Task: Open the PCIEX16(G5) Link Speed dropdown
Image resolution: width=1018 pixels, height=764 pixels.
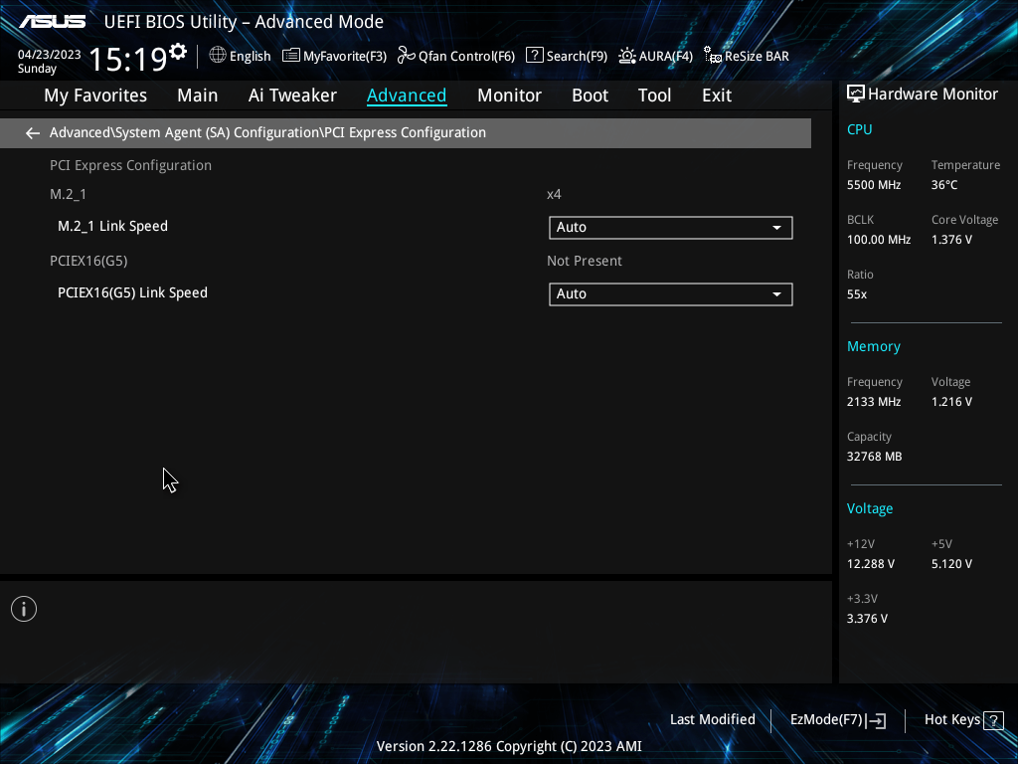Action: [671, 293]
